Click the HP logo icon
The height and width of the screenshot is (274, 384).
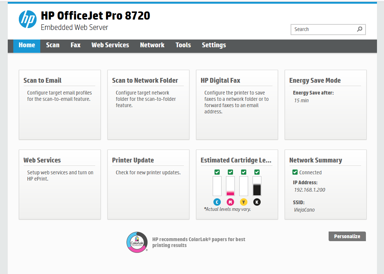[28, 19]
